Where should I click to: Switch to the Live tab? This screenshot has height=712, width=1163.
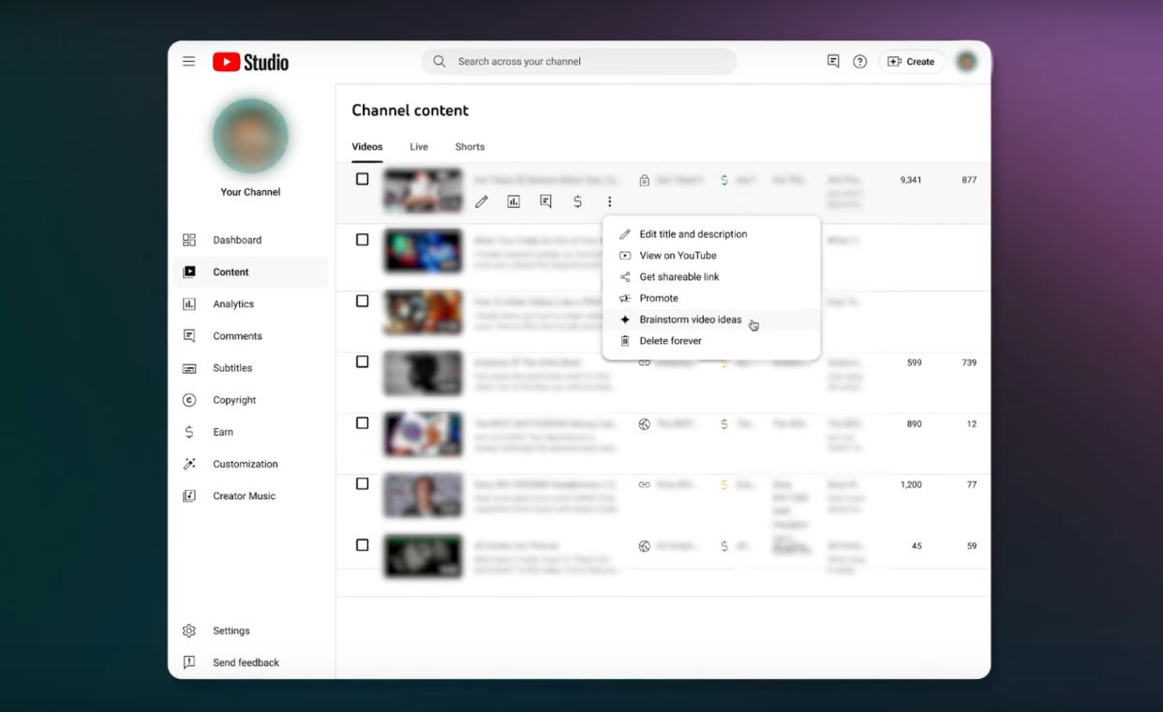419,147
